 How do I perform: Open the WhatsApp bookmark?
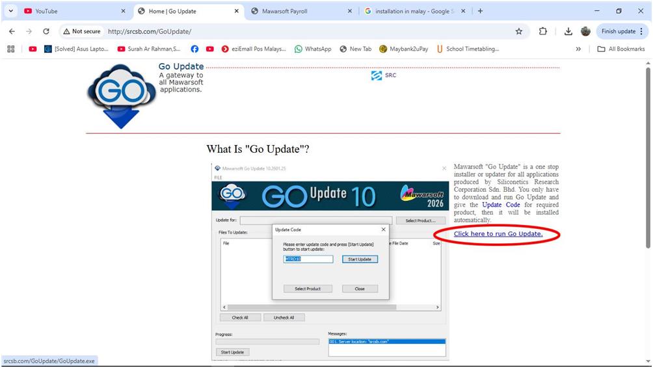(x=312, y=49)
